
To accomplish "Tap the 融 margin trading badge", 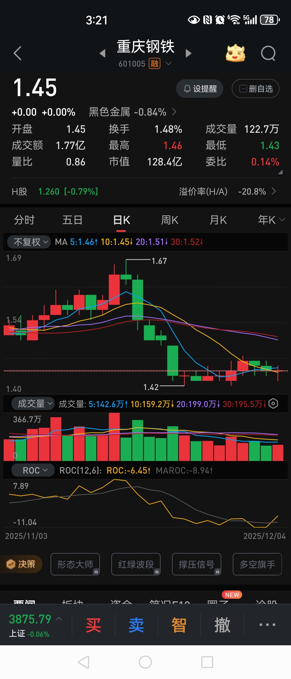I will coord(155,64).
